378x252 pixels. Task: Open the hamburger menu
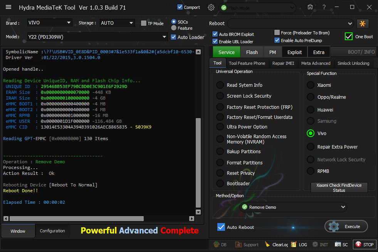[x=8, y=7]
